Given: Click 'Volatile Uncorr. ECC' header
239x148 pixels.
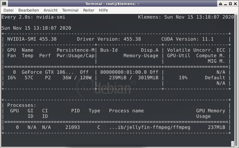Looking at the screenshot, I should pyautogui.click(x=196, y=50).
